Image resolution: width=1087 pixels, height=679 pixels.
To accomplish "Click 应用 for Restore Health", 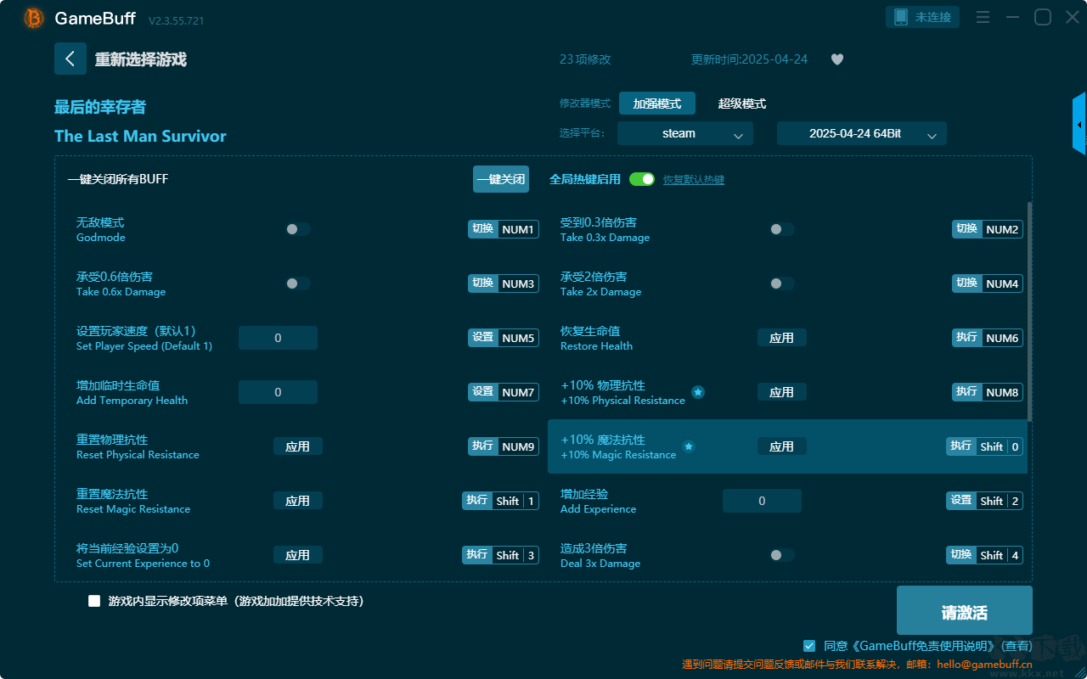I will [782, 338].
